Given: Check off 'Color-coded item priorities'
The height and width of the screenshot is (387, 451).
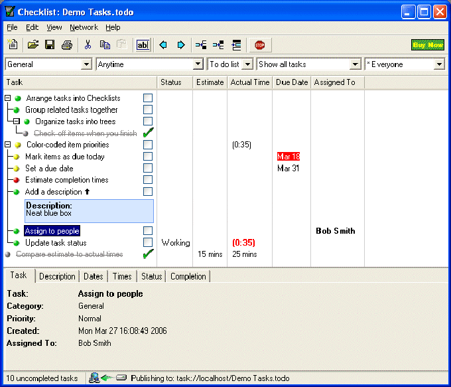Looking at the screenshot, I should tap(148, 145).
